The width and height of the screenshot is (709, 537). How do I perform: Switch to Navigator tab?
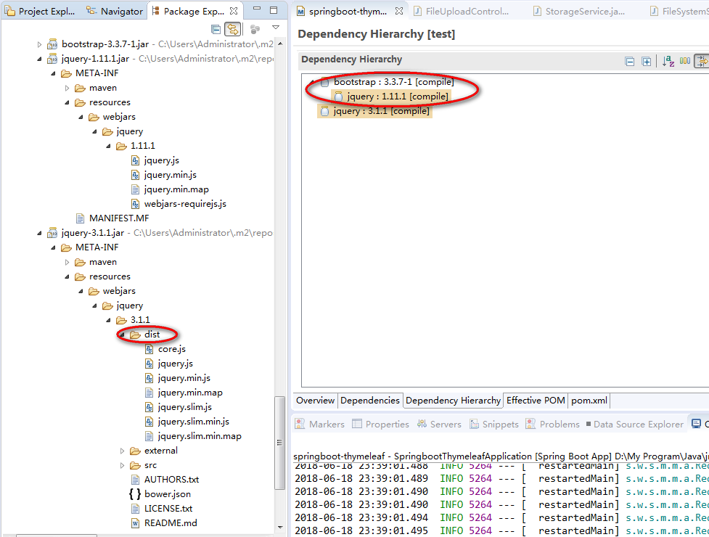pos(115,11)
